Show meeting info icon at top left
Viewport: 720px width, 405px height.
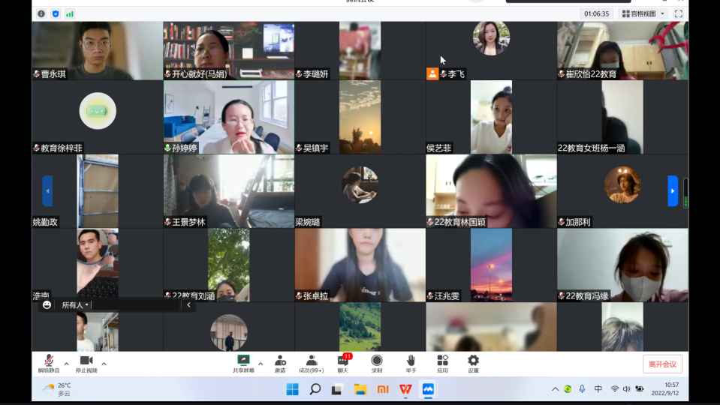click(x=41, y=13)
